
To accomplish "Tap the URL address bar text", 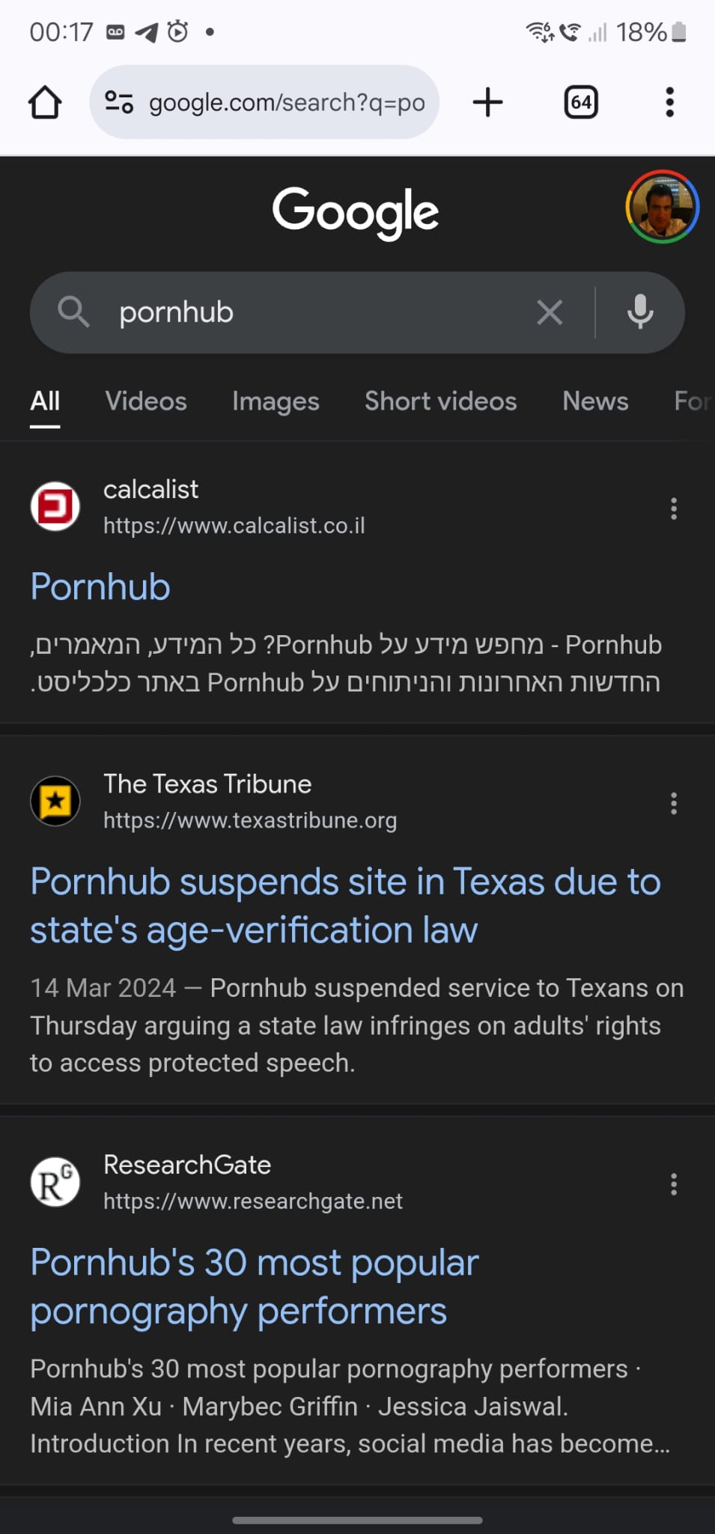I will click(x=287, y=103).
